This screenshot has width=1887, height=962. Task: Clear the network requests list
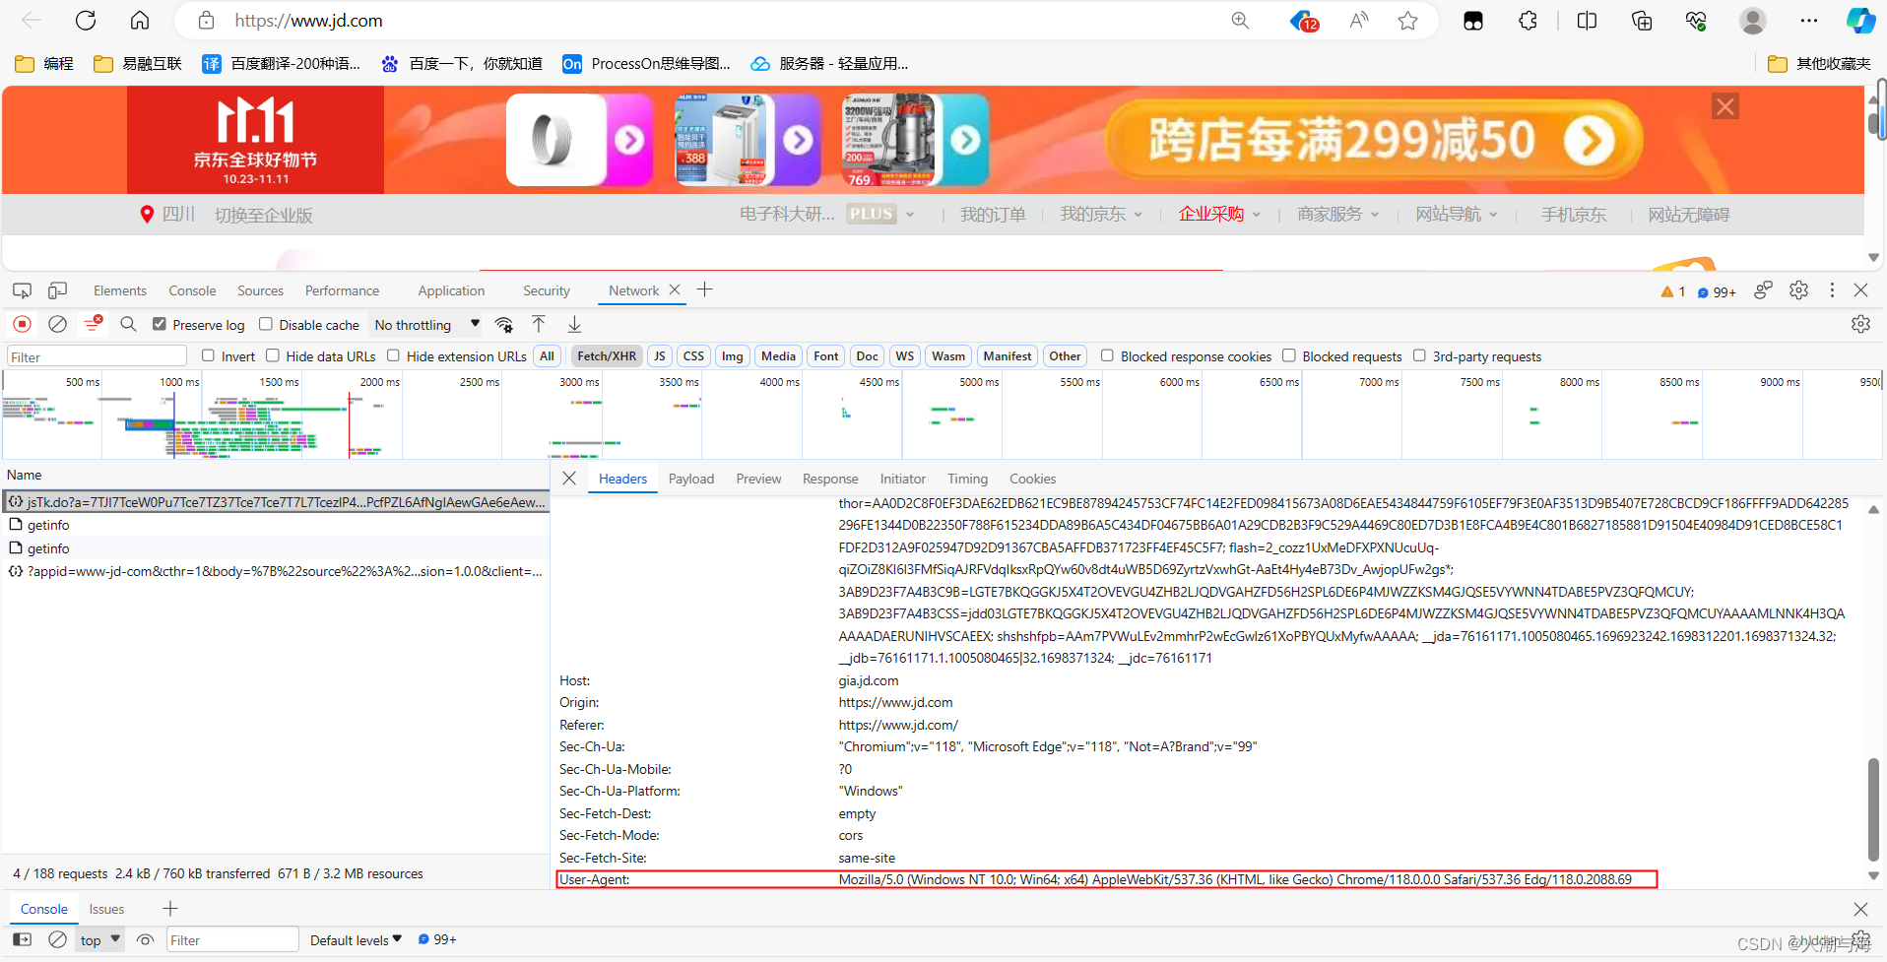[x=56, y=324]
